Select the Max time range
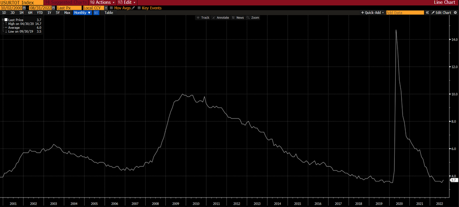Screen dimensions: 459x207 tap(67, 13)
